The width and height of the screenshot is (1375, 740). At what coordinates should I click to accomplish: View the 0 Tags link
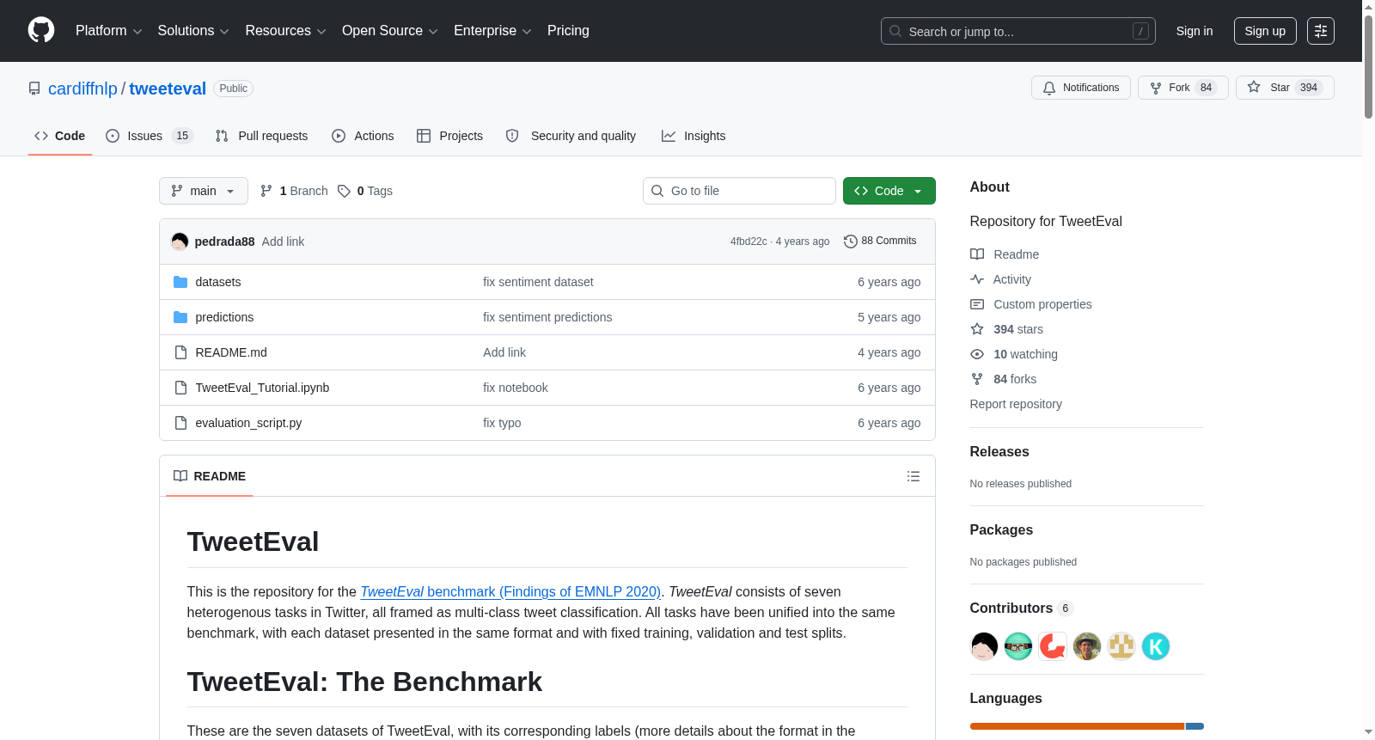pyautogui.click(x=365, y=191)
